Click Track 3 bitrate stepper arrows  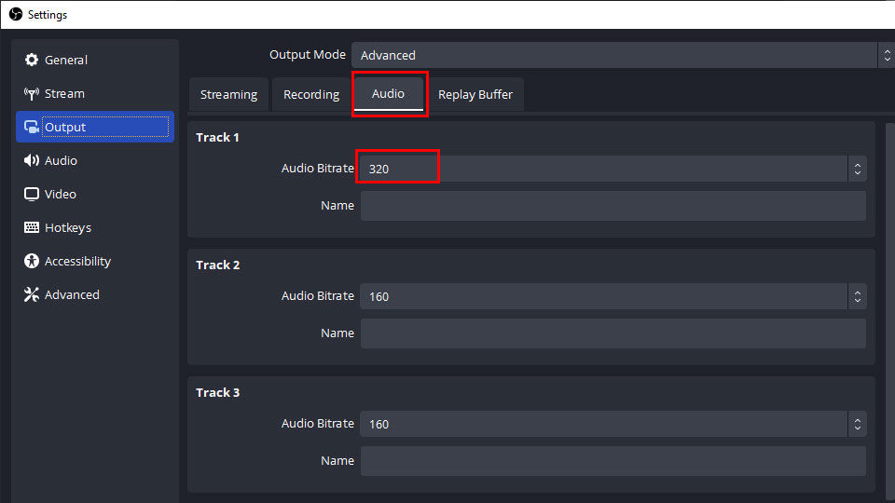858,425
